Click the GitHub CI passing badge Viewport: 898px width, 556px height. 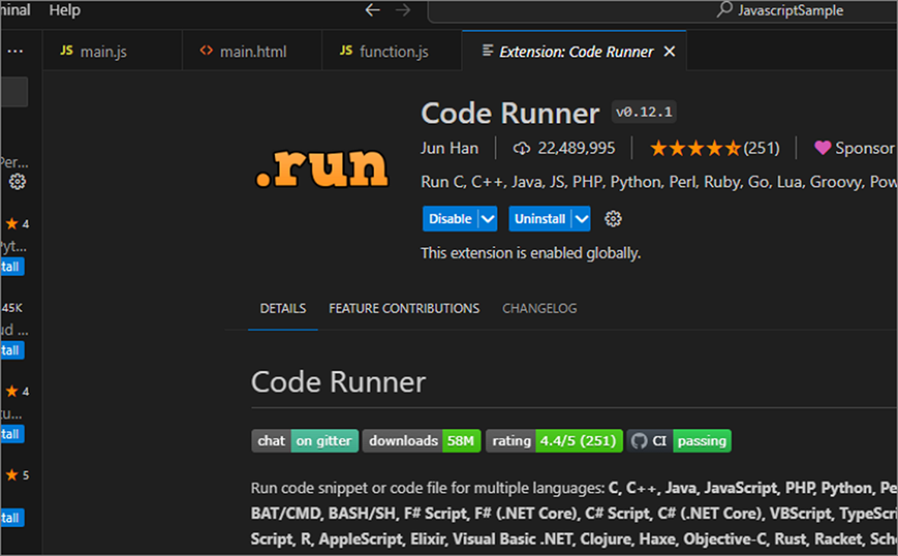(x=679, y=441)
